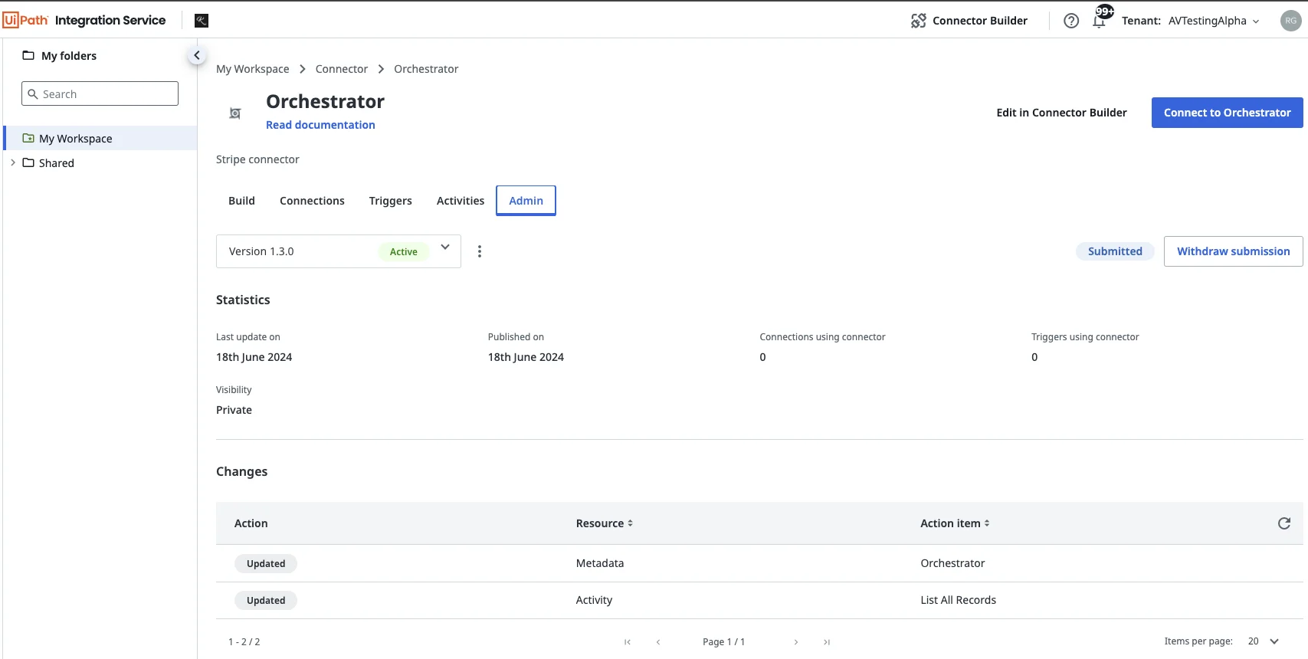Click Withdraw submission button
This screenshot has width=1308, height=659.
pos(1233,251)
